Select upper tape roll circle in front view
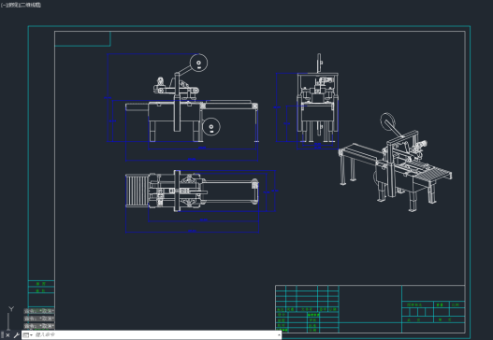This screenshot has height=340, width=493. point(198,63)
